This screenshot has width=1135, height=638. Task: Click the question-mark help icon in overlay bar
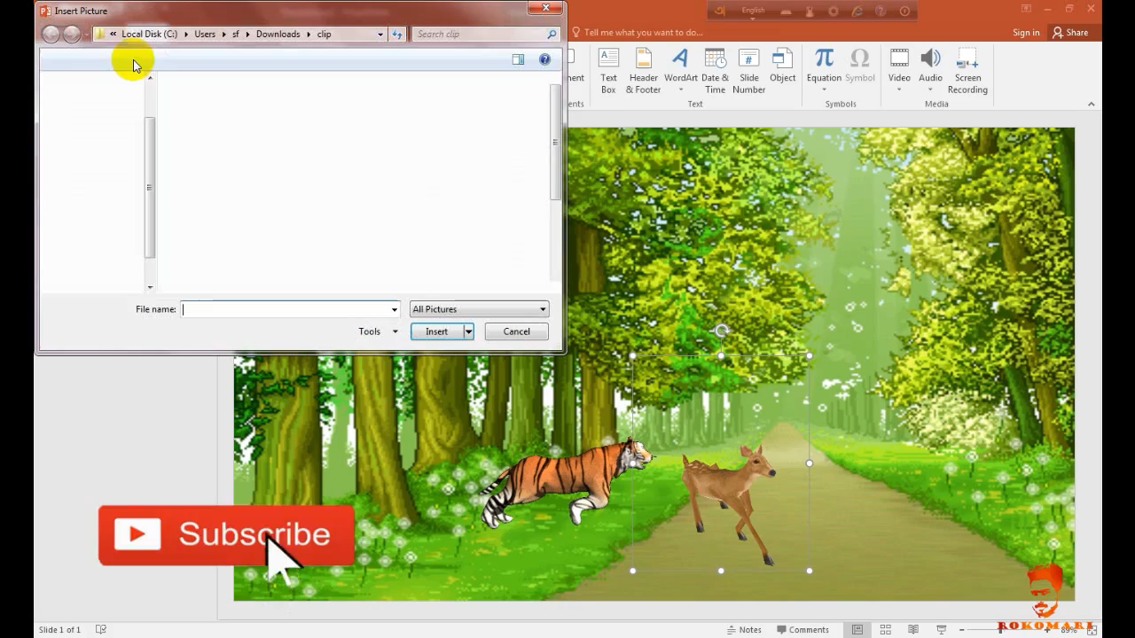pos(881,12)
